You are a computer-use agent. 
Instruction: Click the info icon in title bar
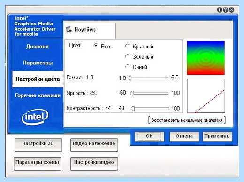[x=220, y=10]
